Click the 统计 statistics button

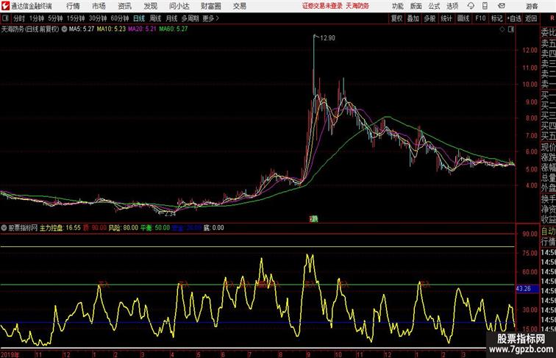pyautogui.click(x=446, y=18)
